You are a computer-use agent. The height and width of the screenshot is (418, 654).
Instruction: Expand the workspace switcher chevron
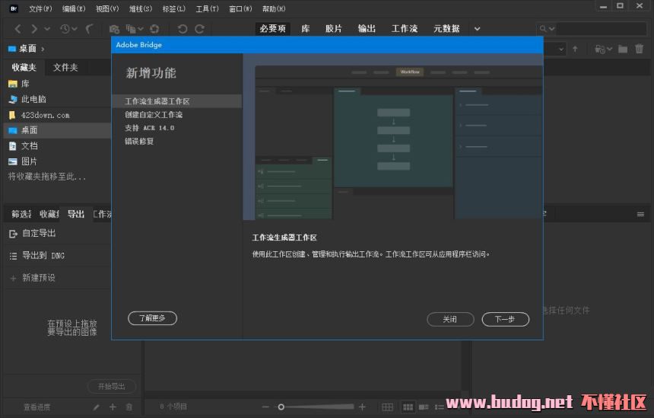477,29
